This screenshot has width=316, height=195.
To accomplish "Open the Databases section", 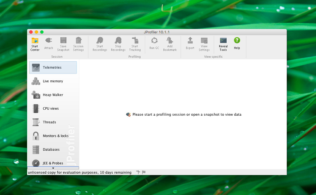I will point(53,149).
